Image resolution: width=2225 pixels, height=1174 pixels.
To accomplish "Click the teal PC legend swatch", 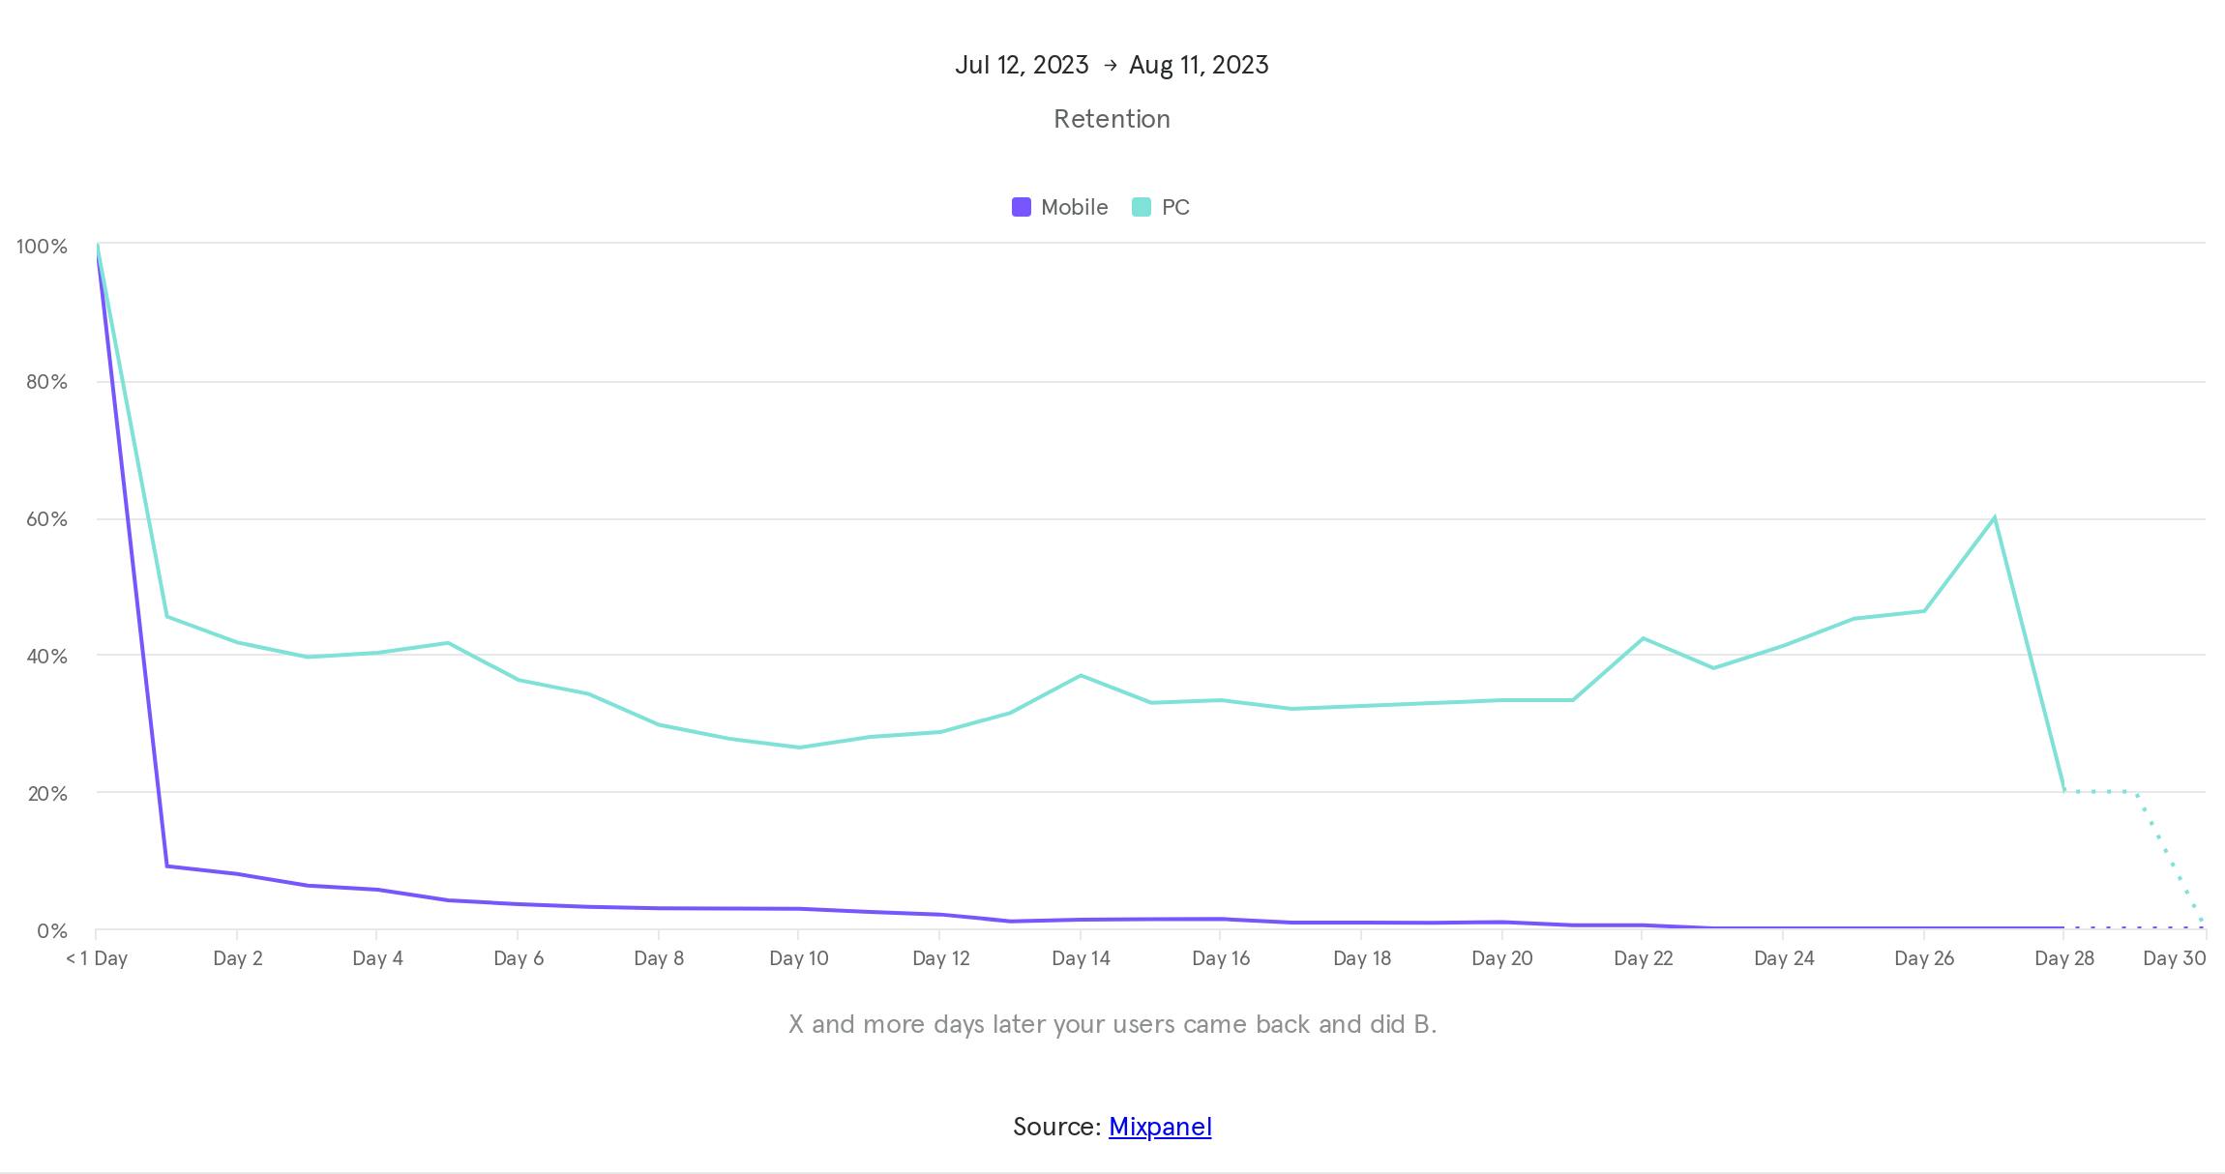I will tap(1142, 207).
